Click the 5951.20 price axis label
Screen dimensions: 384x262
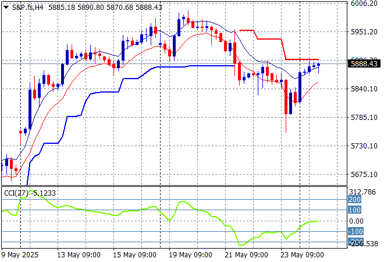coord(365,32)
